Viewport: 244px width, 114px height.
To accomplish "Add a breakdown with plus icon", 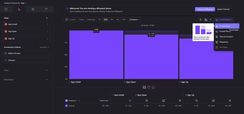I will tap(47, 80).
